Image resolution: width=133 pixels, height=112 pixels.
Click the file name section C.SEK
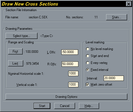38,17
